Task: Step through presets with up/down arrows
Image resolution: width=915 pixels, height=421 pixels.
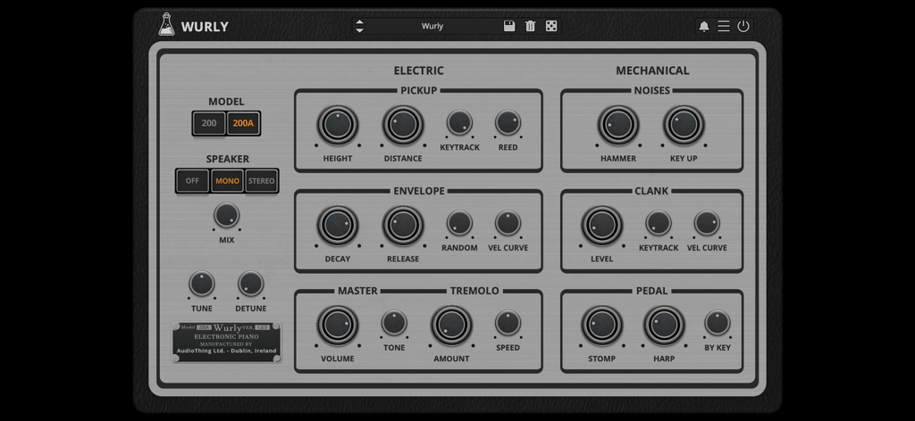Action: (359, 26)
